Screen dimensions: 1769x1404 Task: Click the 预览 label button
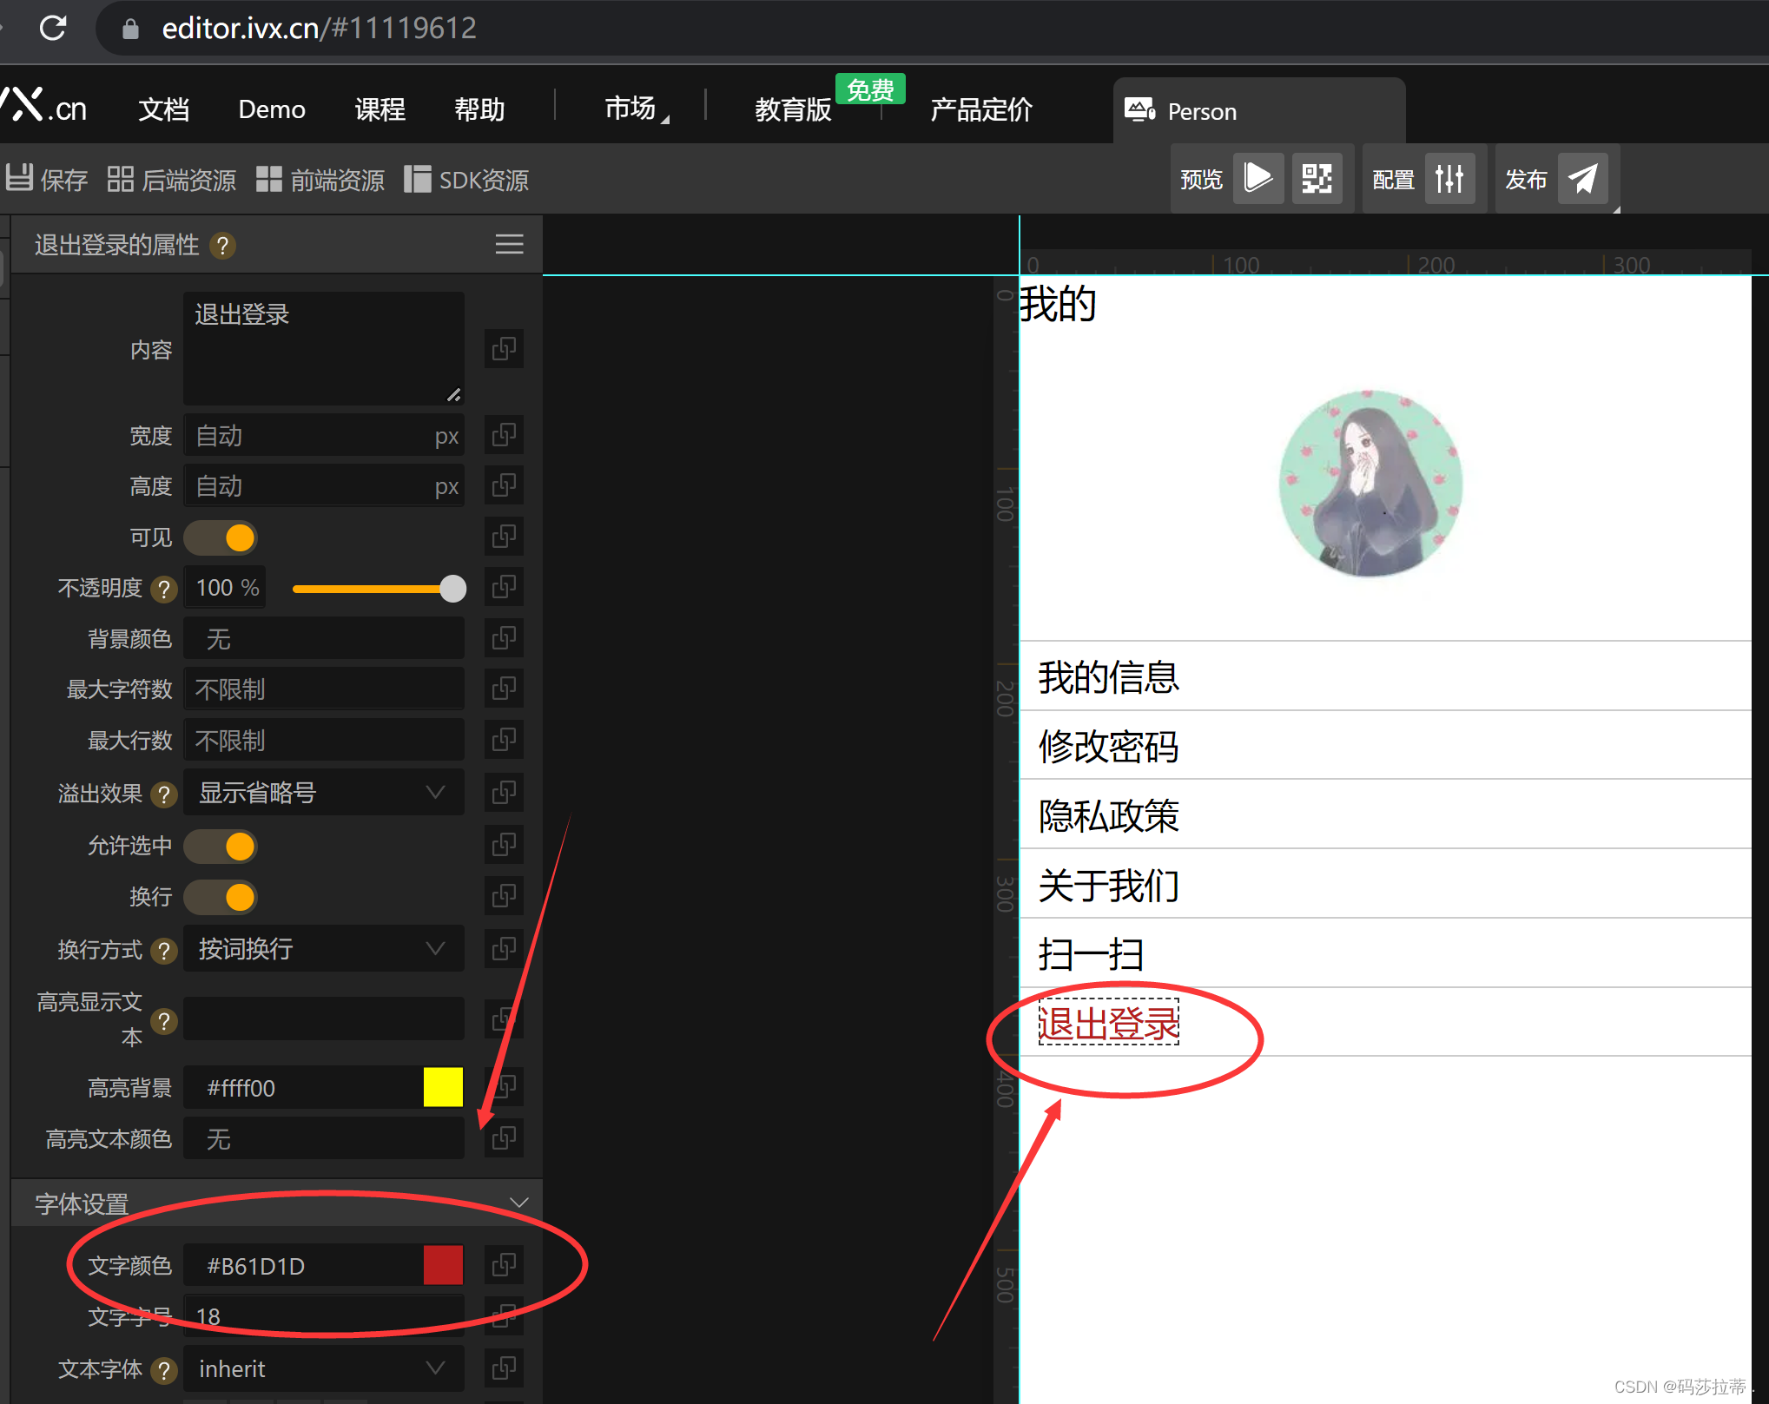pos(1202,179)
